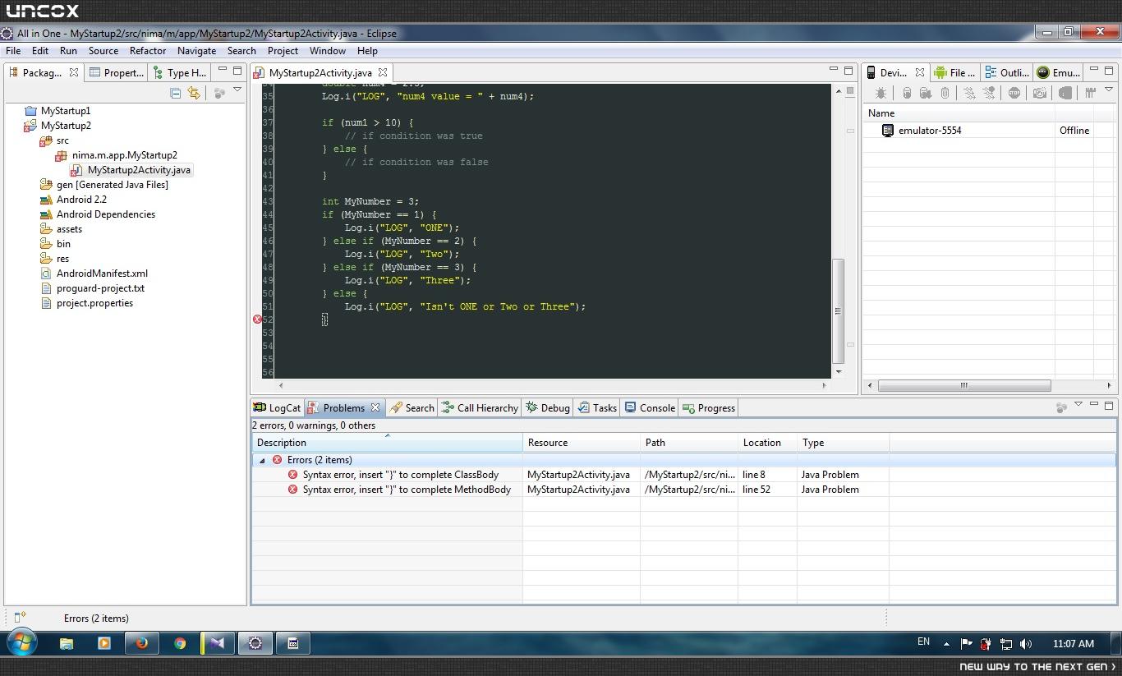Select nima.m.app.MyStartup2 package
Viewport: 1122px width, 676px height.
pos(124,155)
